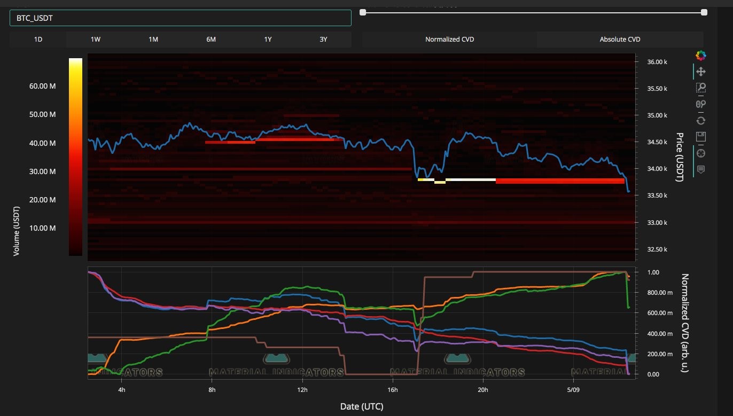Reset the chart view
The height and width of the screenshot is (416, 733).
(701, 121)
